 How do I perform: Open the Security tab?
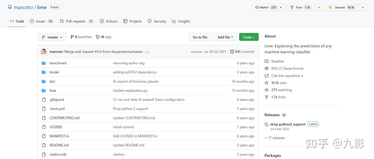[x=157, y=21]
